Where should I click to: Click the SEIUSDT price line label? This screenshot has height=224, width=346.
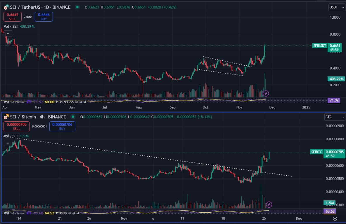pyautogui.click(x=319, y=45)
